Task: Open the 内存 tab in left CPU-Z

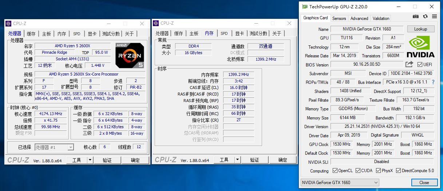Action: coord(62,34)
